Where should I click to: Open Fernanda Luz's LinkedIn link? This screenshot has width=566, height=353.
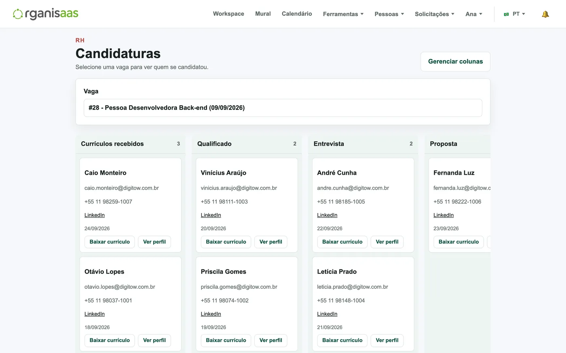click(444, 215)
